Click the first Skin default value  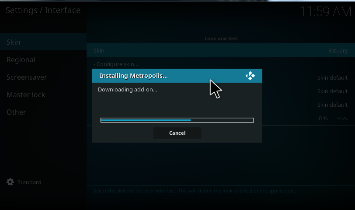click(332, 78)
